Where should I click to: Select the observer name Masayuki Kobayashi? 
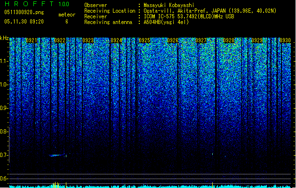[169, 5]
